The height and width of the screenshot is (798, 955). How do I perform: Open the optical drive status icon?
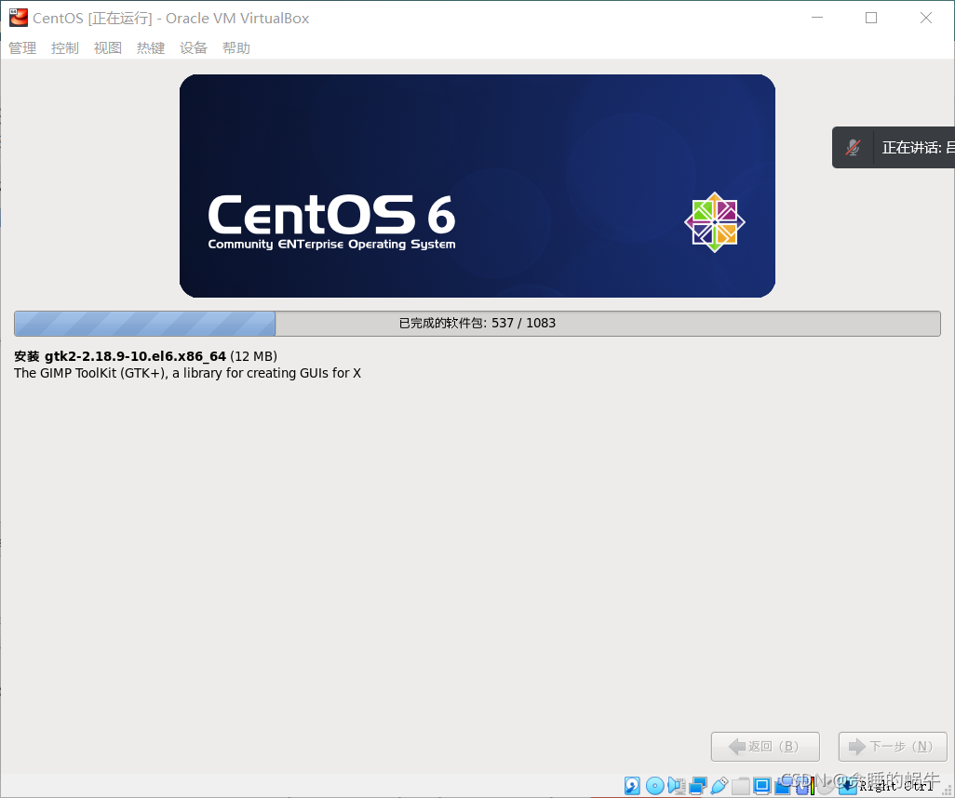654,786
